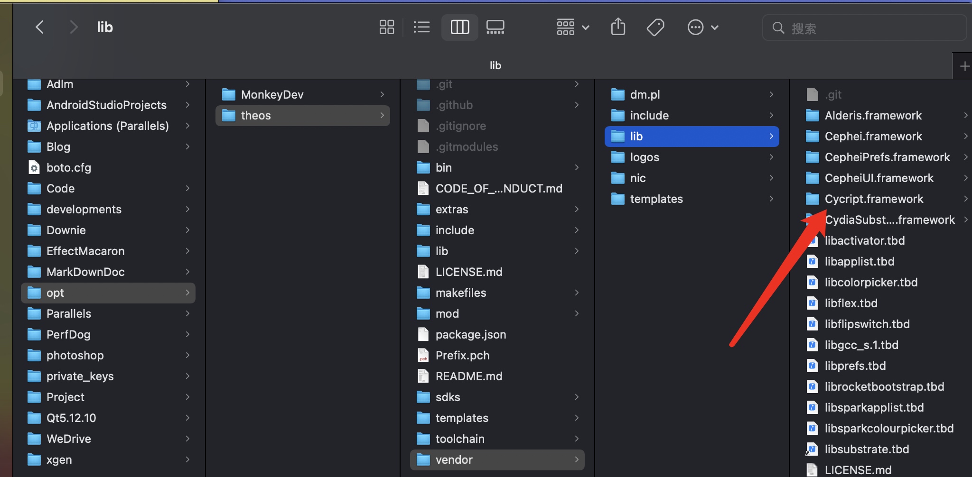Select column view mode
The width and height of the screenshot is (972, 477).
pos(459,27)
